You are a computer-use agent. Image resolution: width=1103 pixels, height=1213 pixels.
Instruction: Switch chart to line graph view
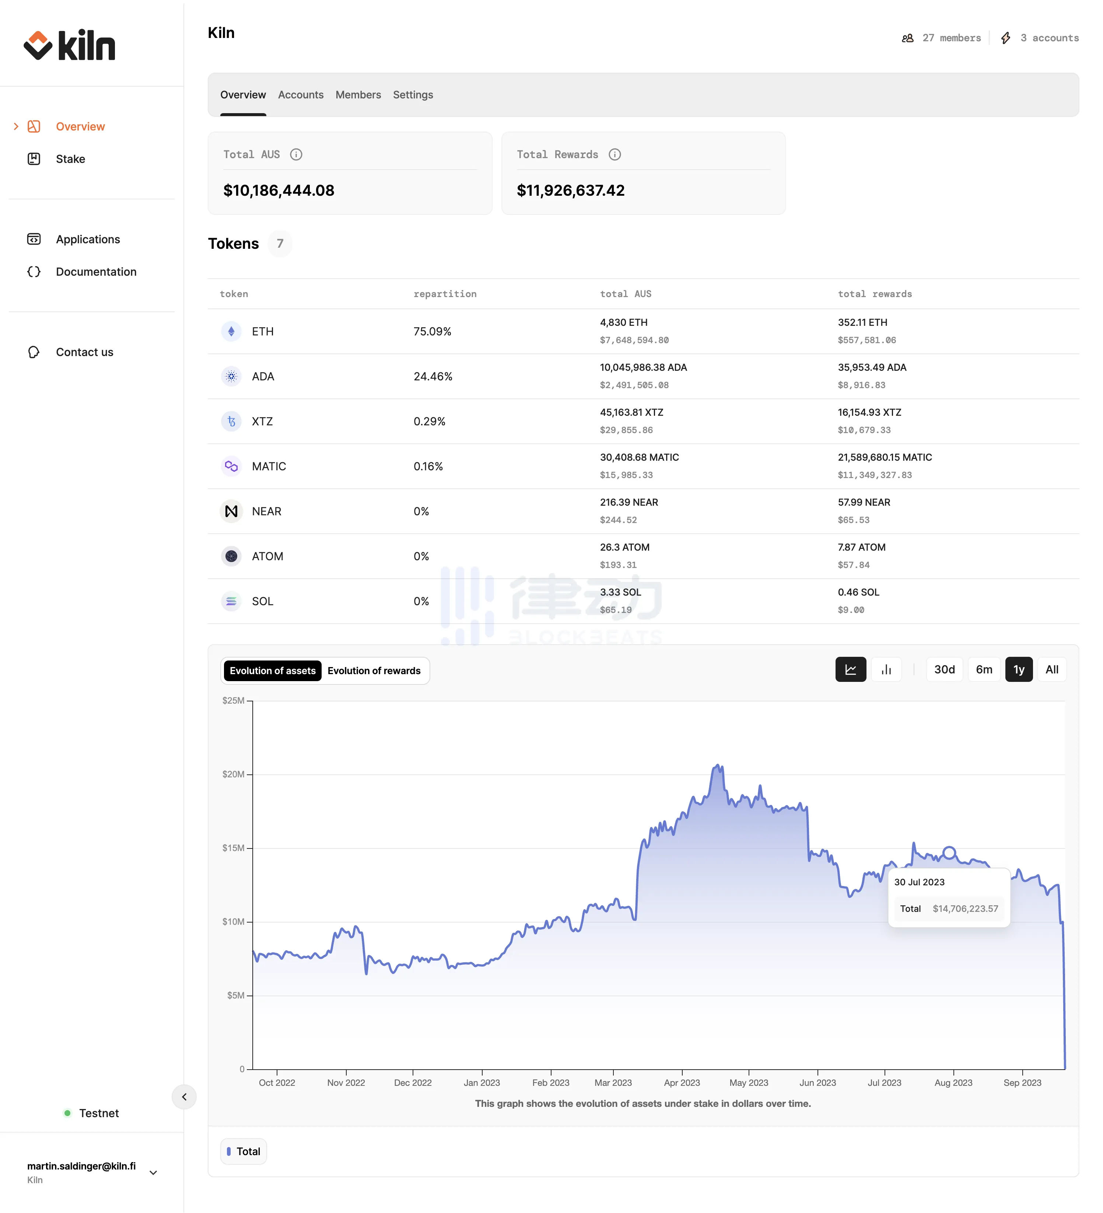tap(850, 669)
